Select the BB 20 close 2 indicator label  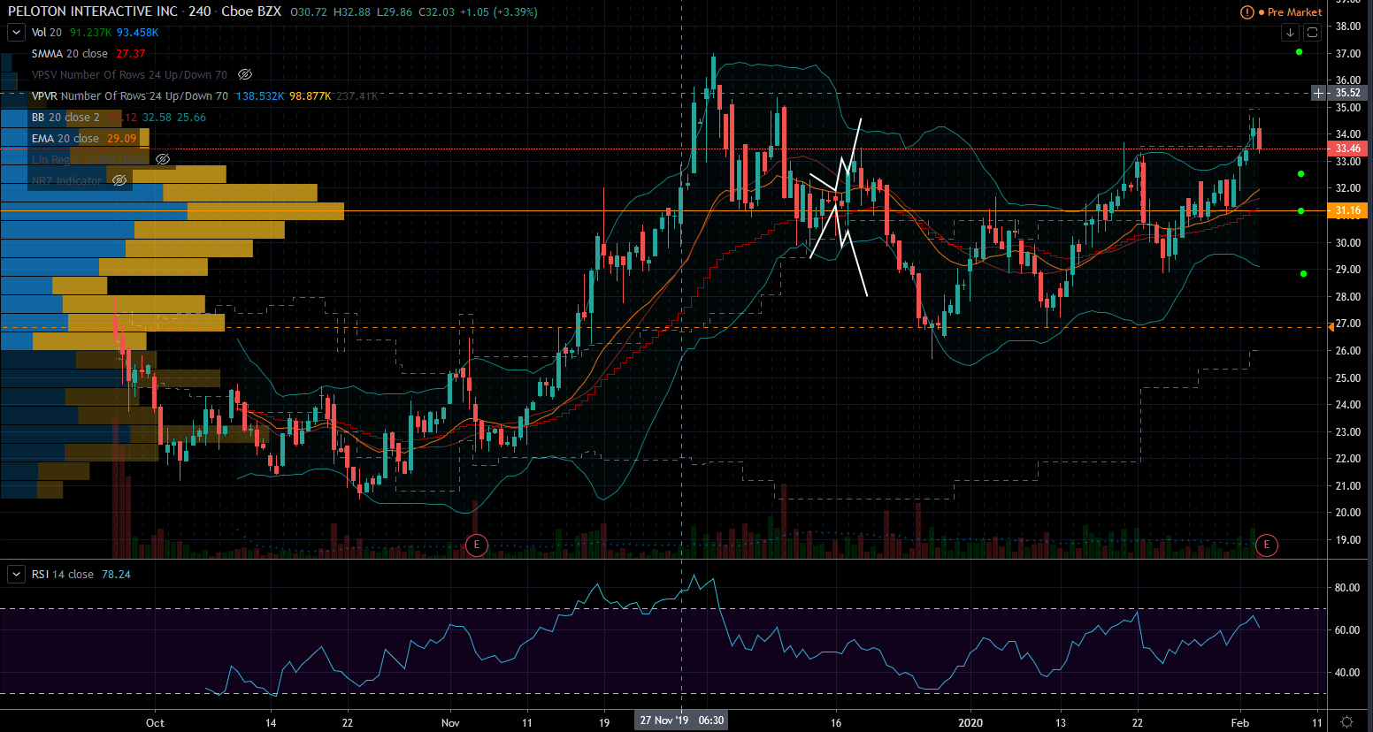point(65,118)
